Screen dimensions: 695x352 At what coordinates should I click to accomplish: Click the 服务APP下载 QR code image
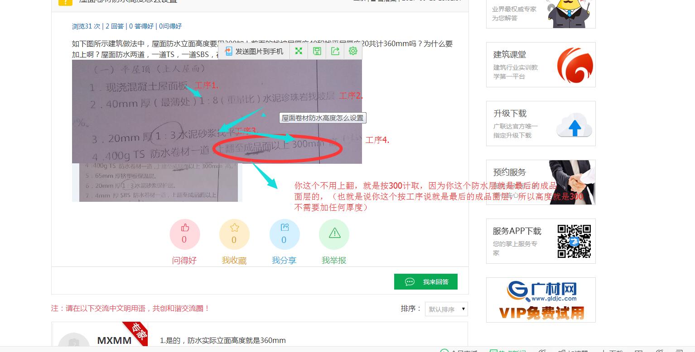(574, 241)
